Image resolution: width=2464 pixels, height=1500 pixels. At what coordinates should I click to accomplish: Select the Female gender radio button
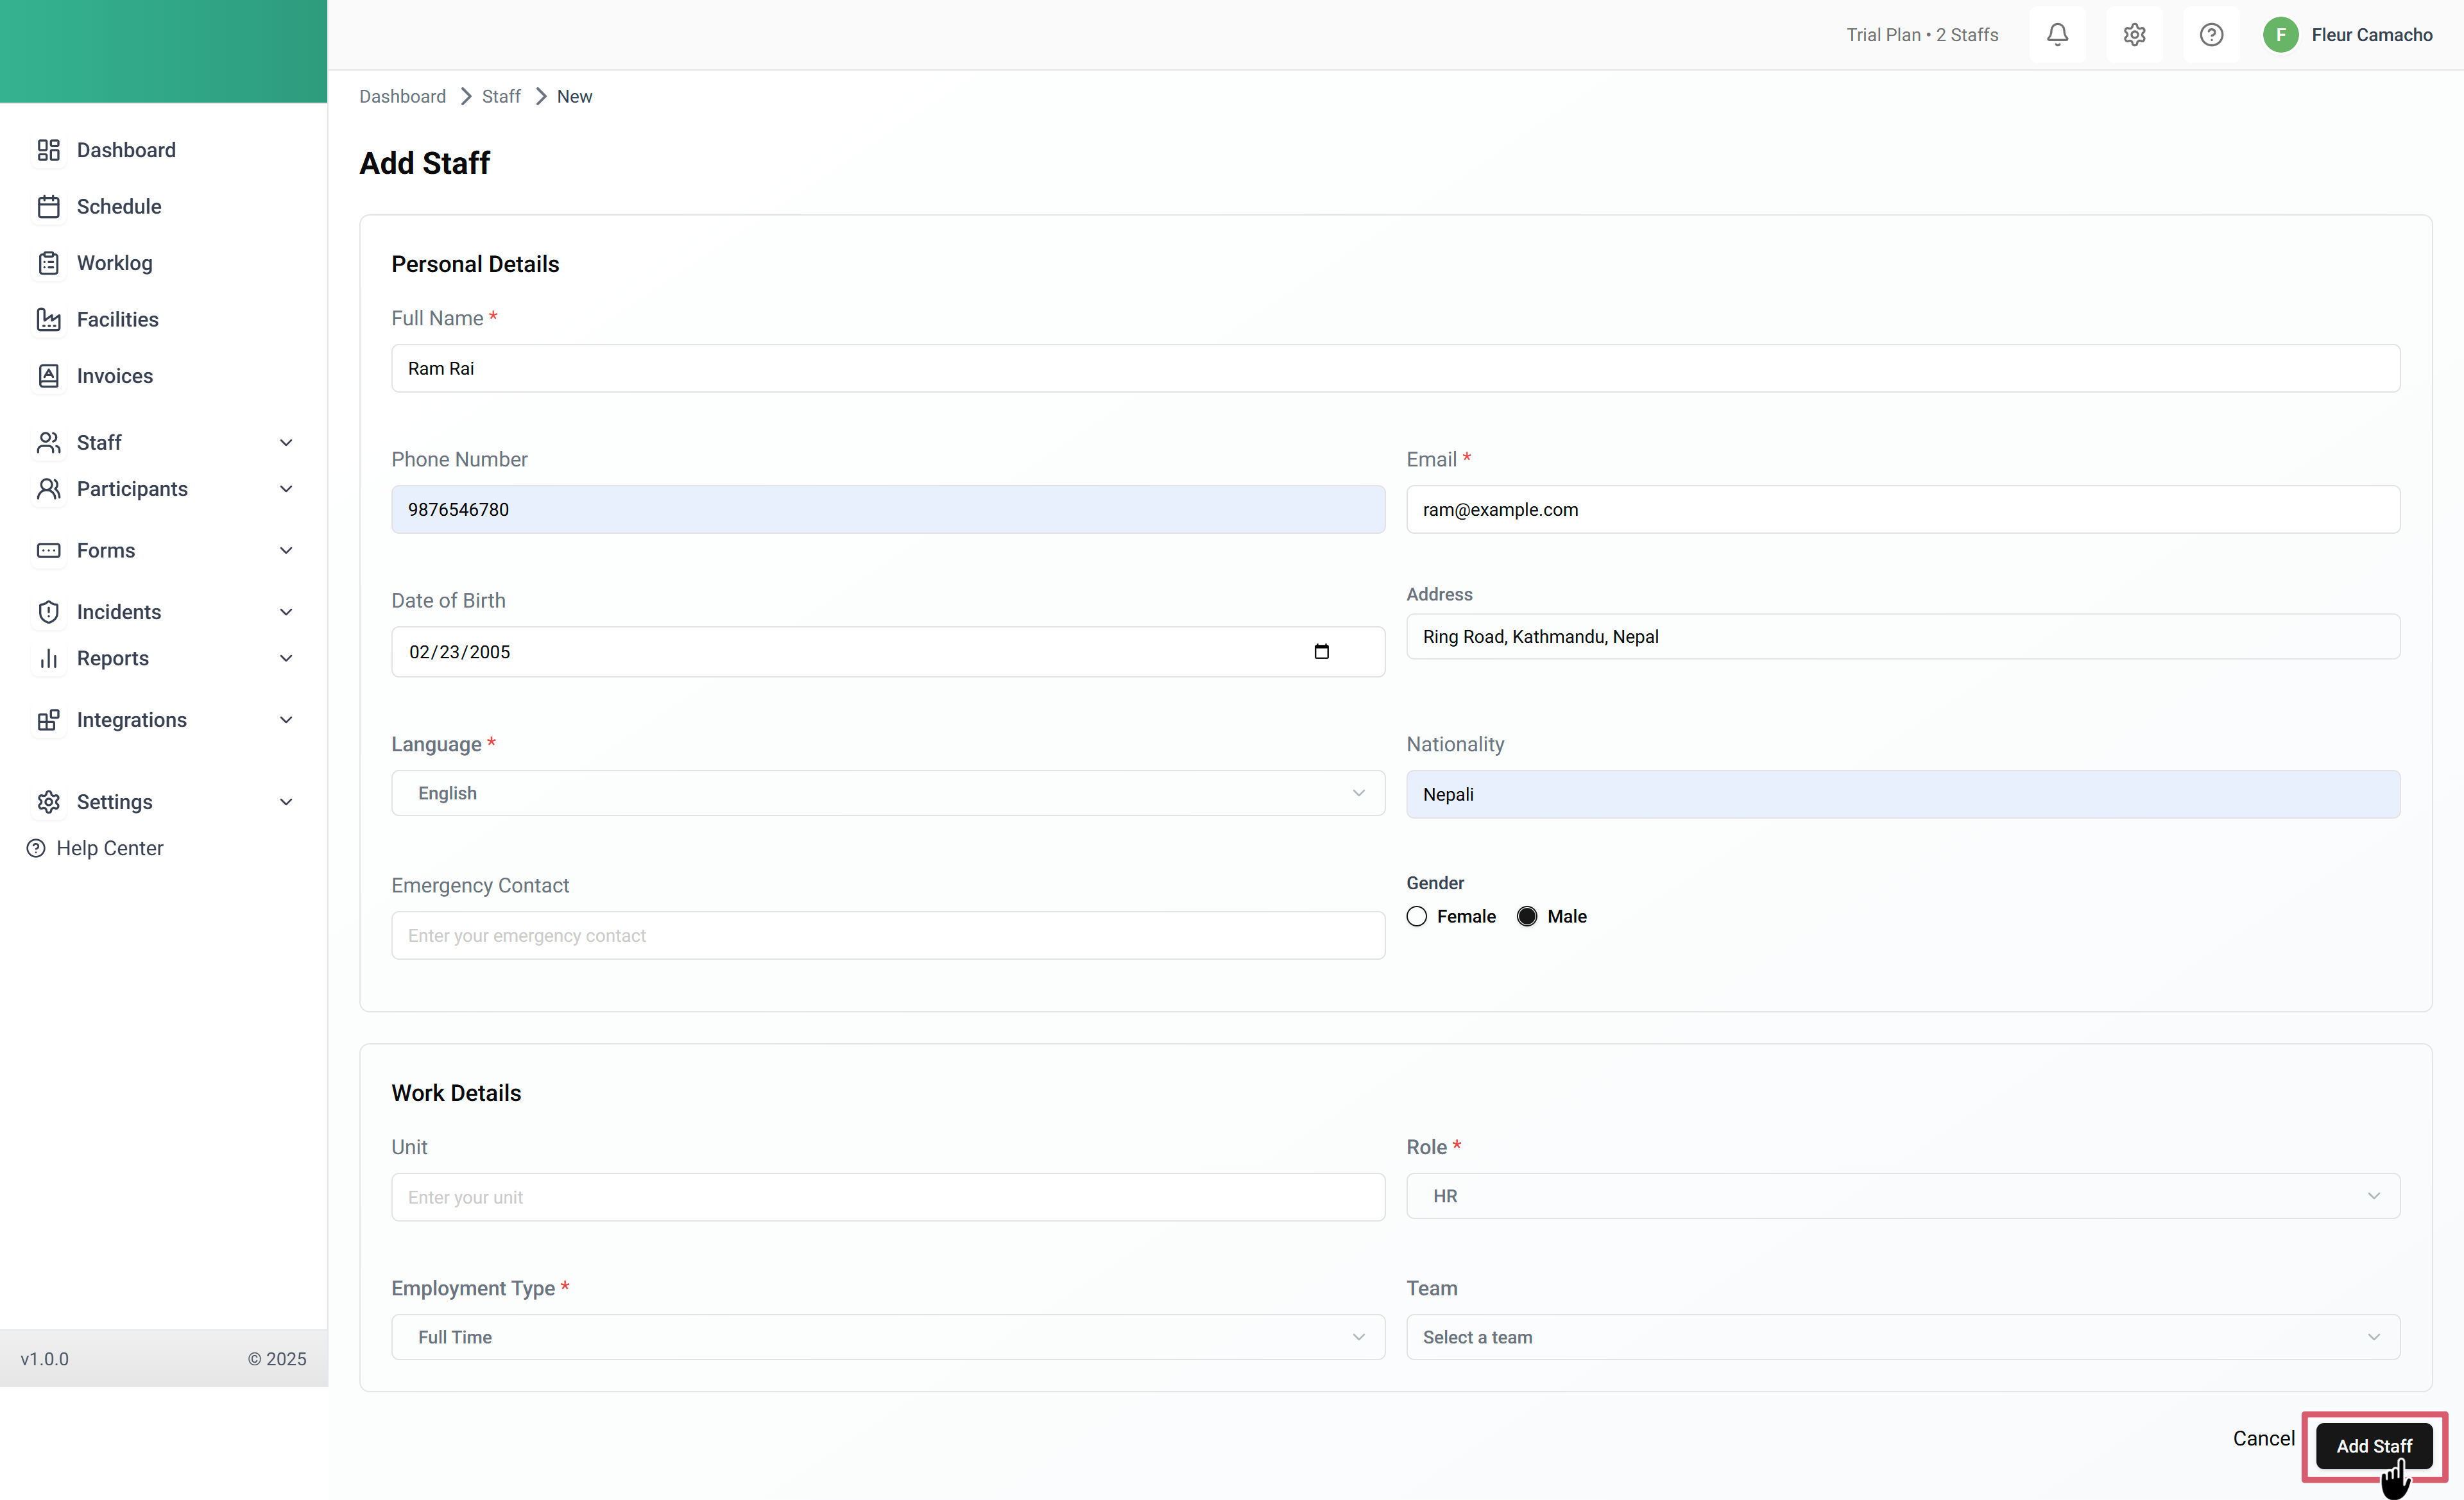[x=1416, y=917]
